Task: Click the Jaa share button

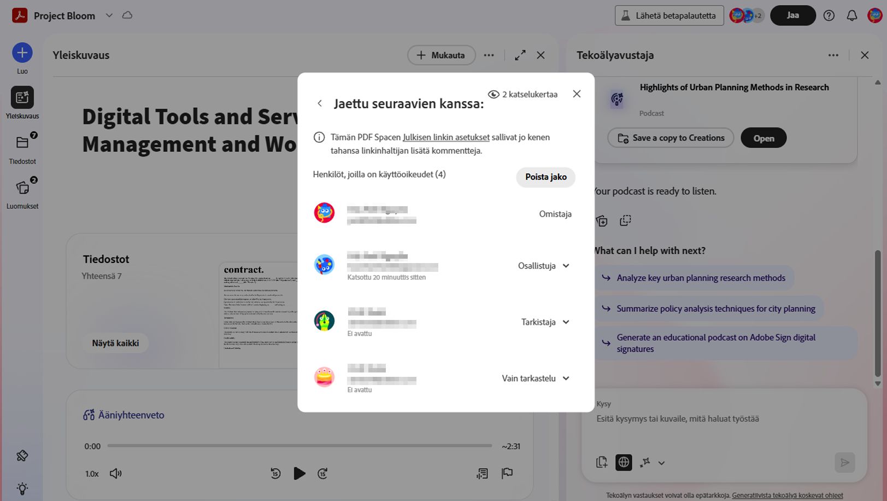Action: [792, 16]
